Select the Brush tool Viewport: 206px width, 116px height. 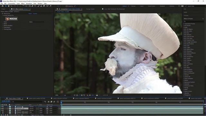click(x=39, y=6)
